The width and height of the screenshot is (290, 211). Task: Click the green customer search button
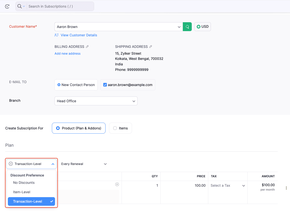[x=187, y=27]
